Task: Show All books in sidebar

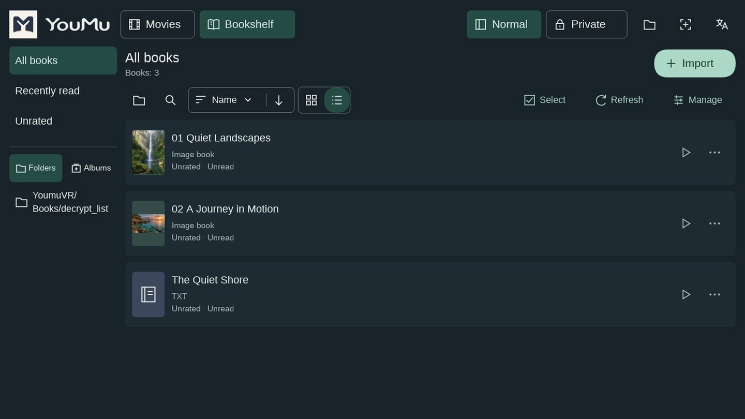Action: [63, 61]
